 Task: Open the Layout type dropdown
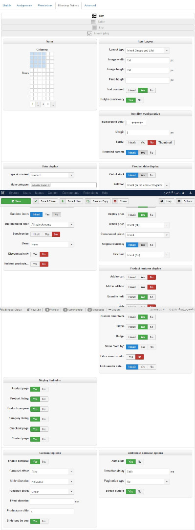click(148, 51)
